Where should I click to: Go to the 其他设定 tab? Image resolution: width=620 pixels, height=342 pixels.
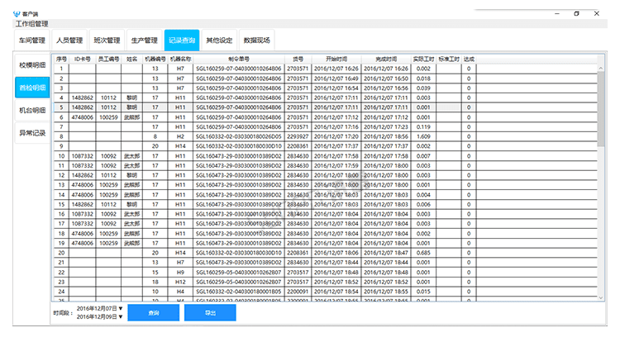(x=219, y=40)
